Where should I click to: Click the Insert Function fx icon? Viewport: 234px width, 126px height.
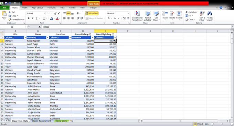coord(40,27)
